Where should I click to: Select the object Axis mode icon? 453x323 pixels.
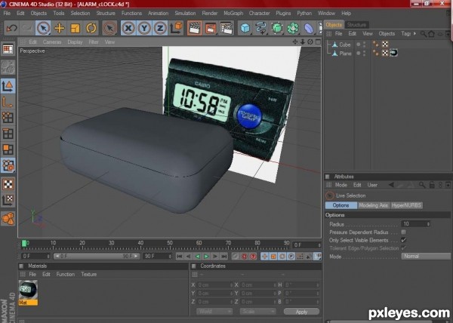(8, 102)
